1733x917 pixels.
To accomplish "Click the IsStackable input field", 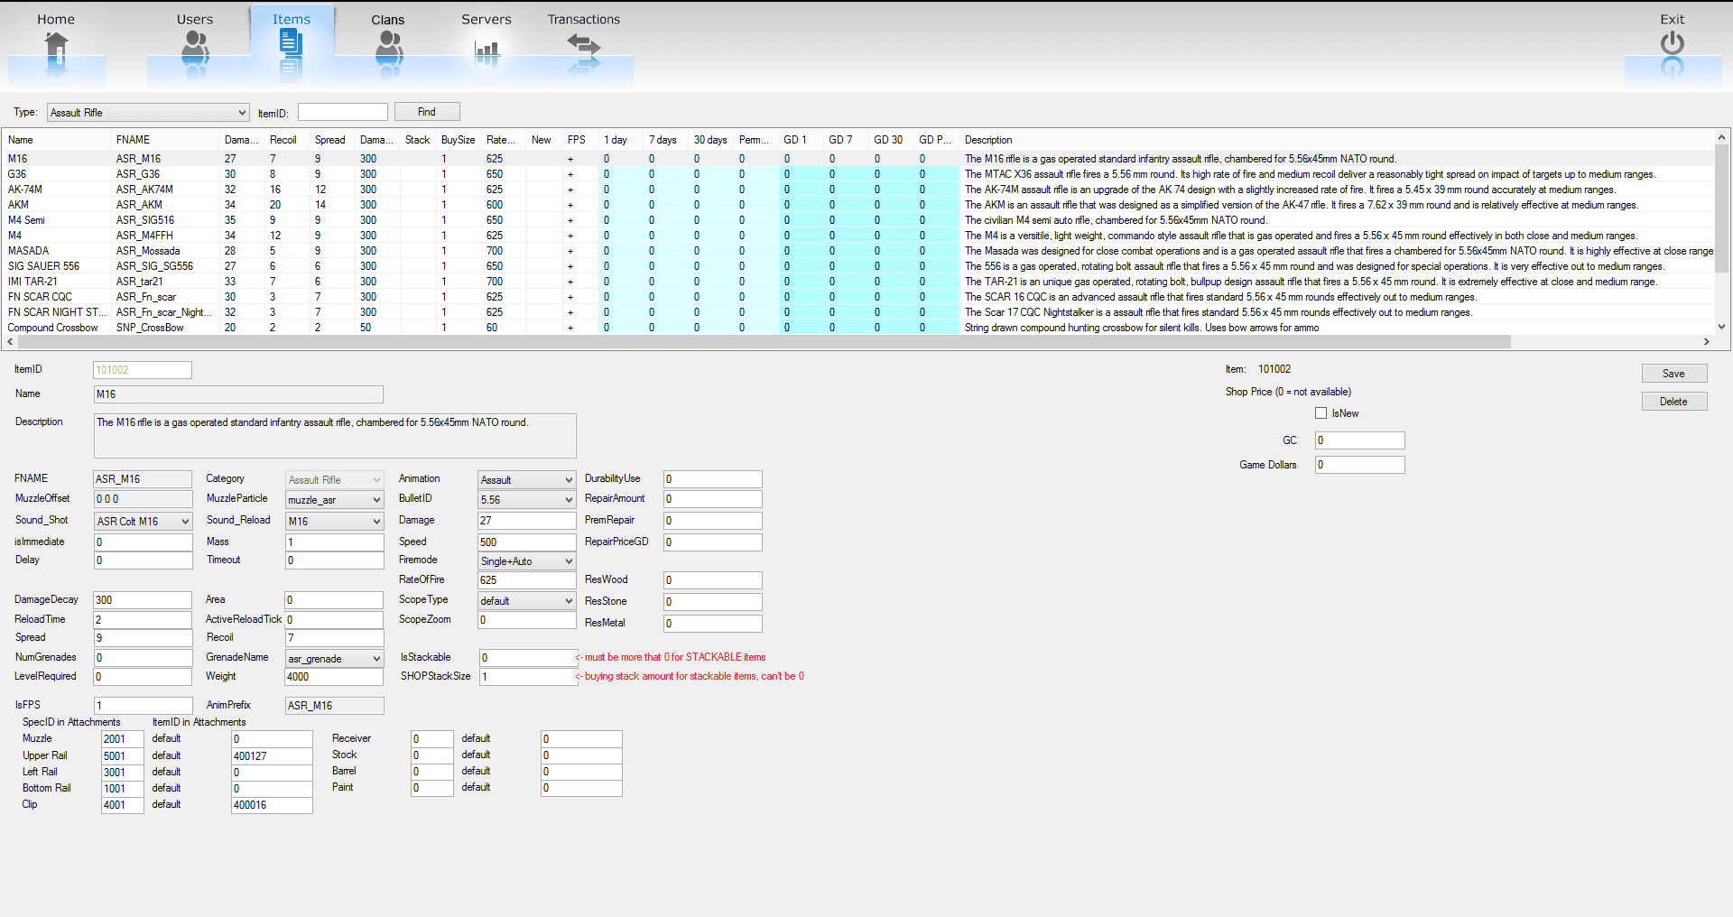I will click(x=527, y=658).
